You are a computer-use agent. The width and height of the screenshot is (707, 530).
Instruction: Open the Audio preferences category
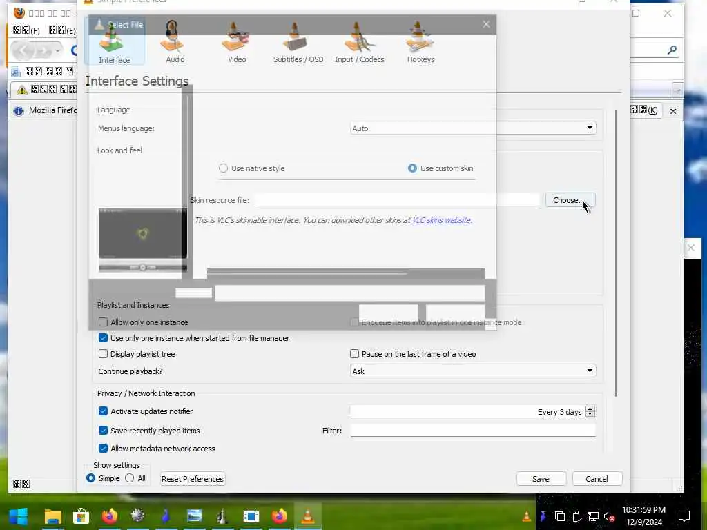(x=175, y=43)
